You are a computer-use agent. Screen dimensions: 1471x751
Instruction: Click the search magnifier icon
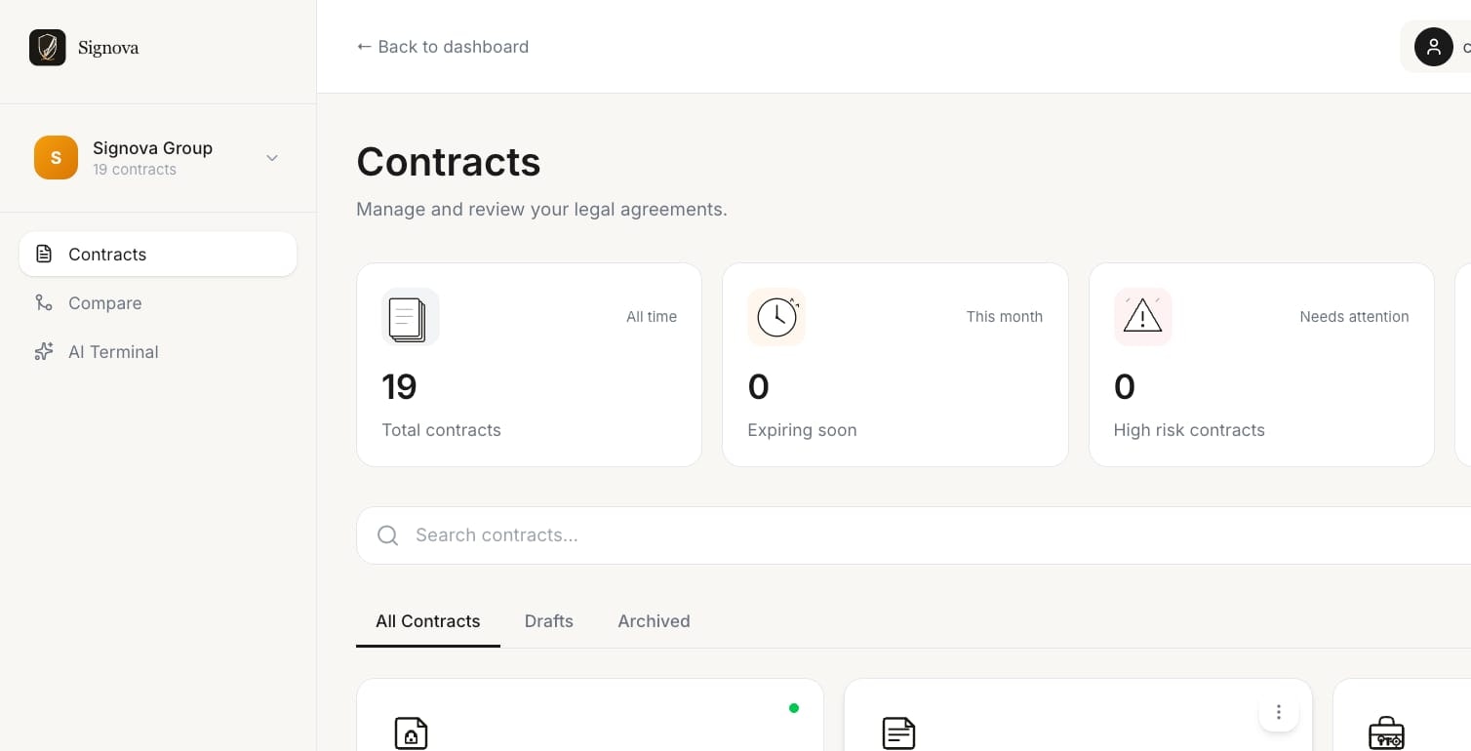387,535
